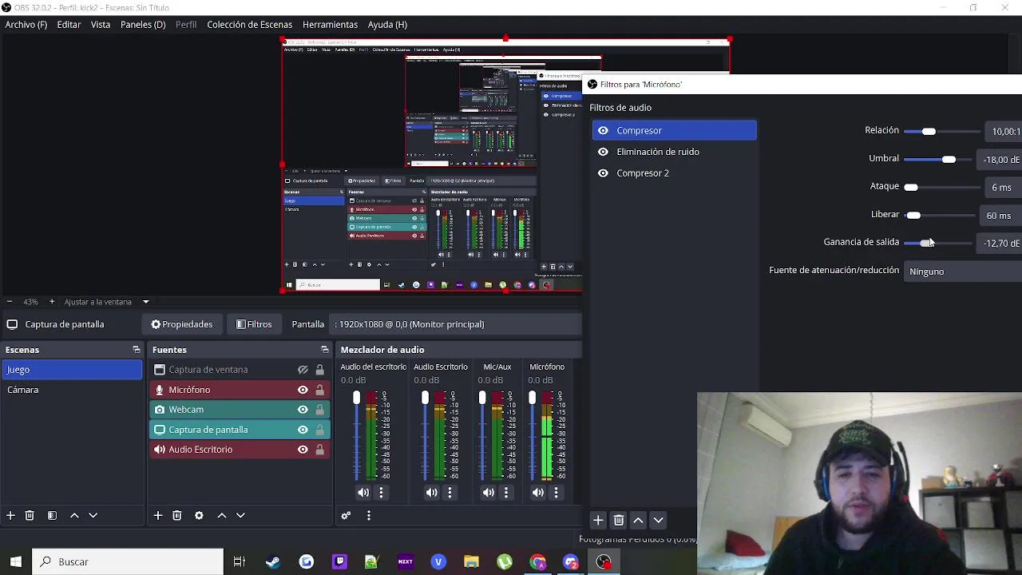Image resolution: width=1022 pixels, height=575 pixels.
Task: Adjust the Ganancia de salida slider
Action: click(926, 243)
